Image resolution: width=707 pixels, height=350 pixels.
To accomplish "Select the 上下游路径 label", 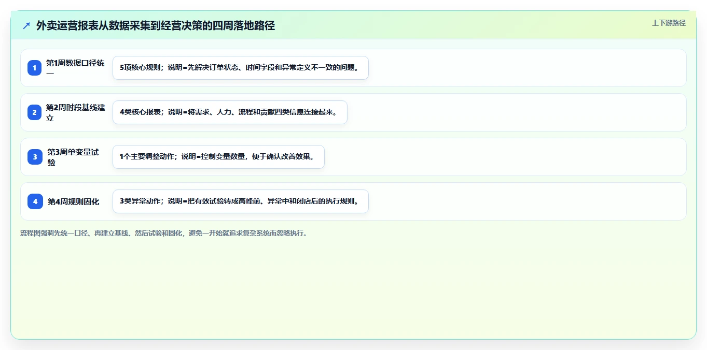I will tap(669, 23).
